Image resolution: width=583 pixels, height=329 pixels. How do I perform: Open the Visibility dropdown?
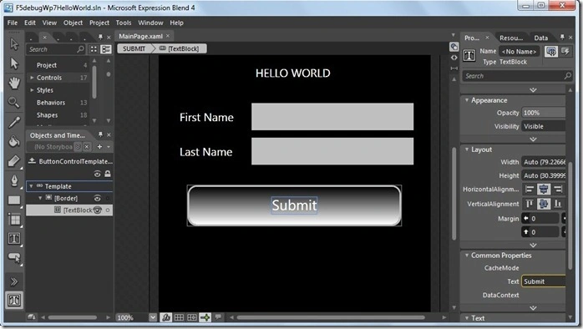(543, 126)
